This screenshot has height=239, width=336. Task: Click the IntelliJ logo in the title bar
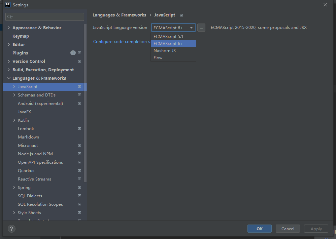[8, 5]
